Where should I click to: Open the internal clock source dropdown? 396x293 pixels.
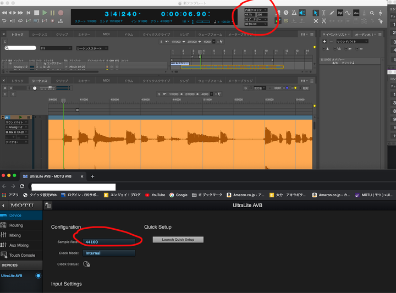256,10
